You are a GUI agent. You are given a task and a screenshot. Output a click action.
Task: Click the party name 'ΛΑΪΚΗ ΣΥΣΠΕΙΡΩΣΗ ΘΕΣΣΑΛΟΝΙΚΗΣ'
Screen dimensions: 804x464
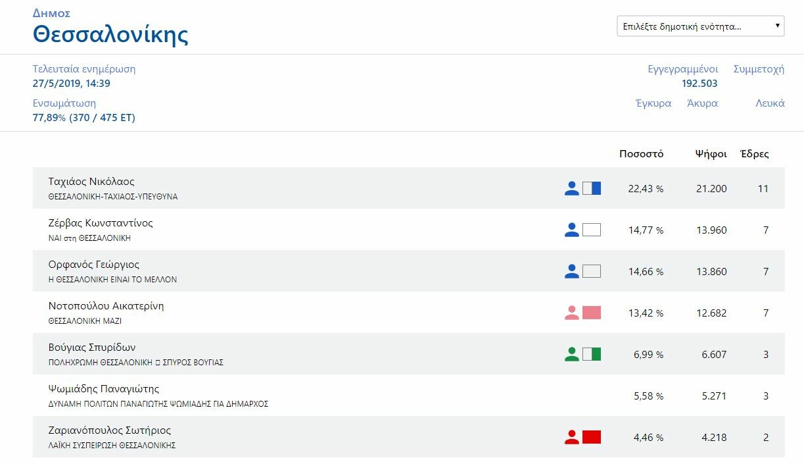(x=112, y=446)
